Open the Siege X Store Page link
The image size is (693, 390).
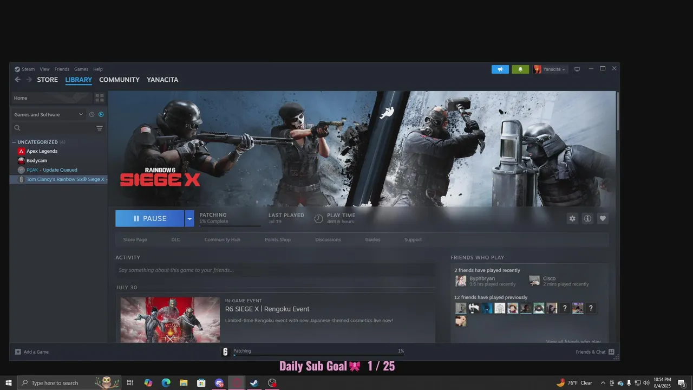[135, 239]
